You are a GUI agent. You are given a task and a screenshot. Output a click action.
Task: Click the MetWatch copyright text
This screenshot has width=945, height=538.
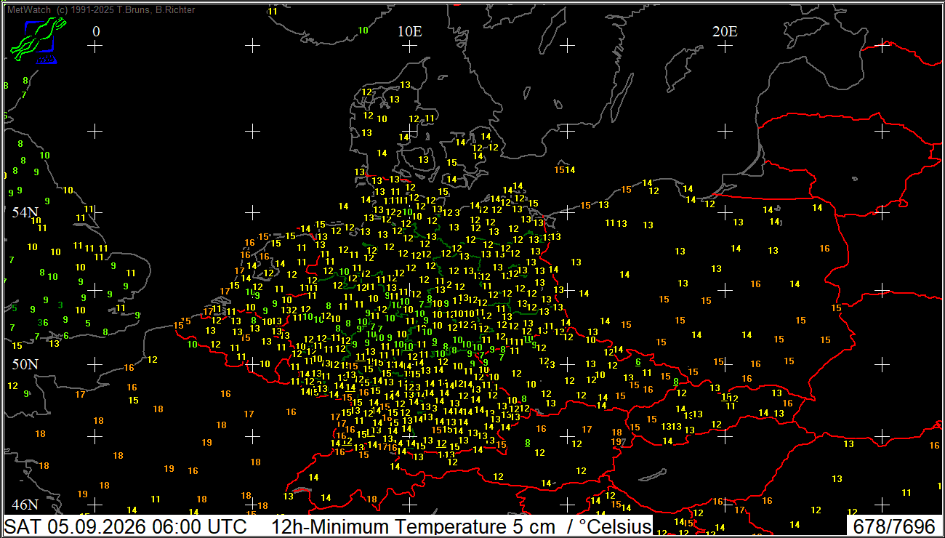tap(100, 10)
